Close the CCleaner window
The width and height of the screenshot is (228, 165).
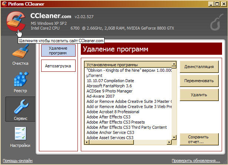click(224, 4)
